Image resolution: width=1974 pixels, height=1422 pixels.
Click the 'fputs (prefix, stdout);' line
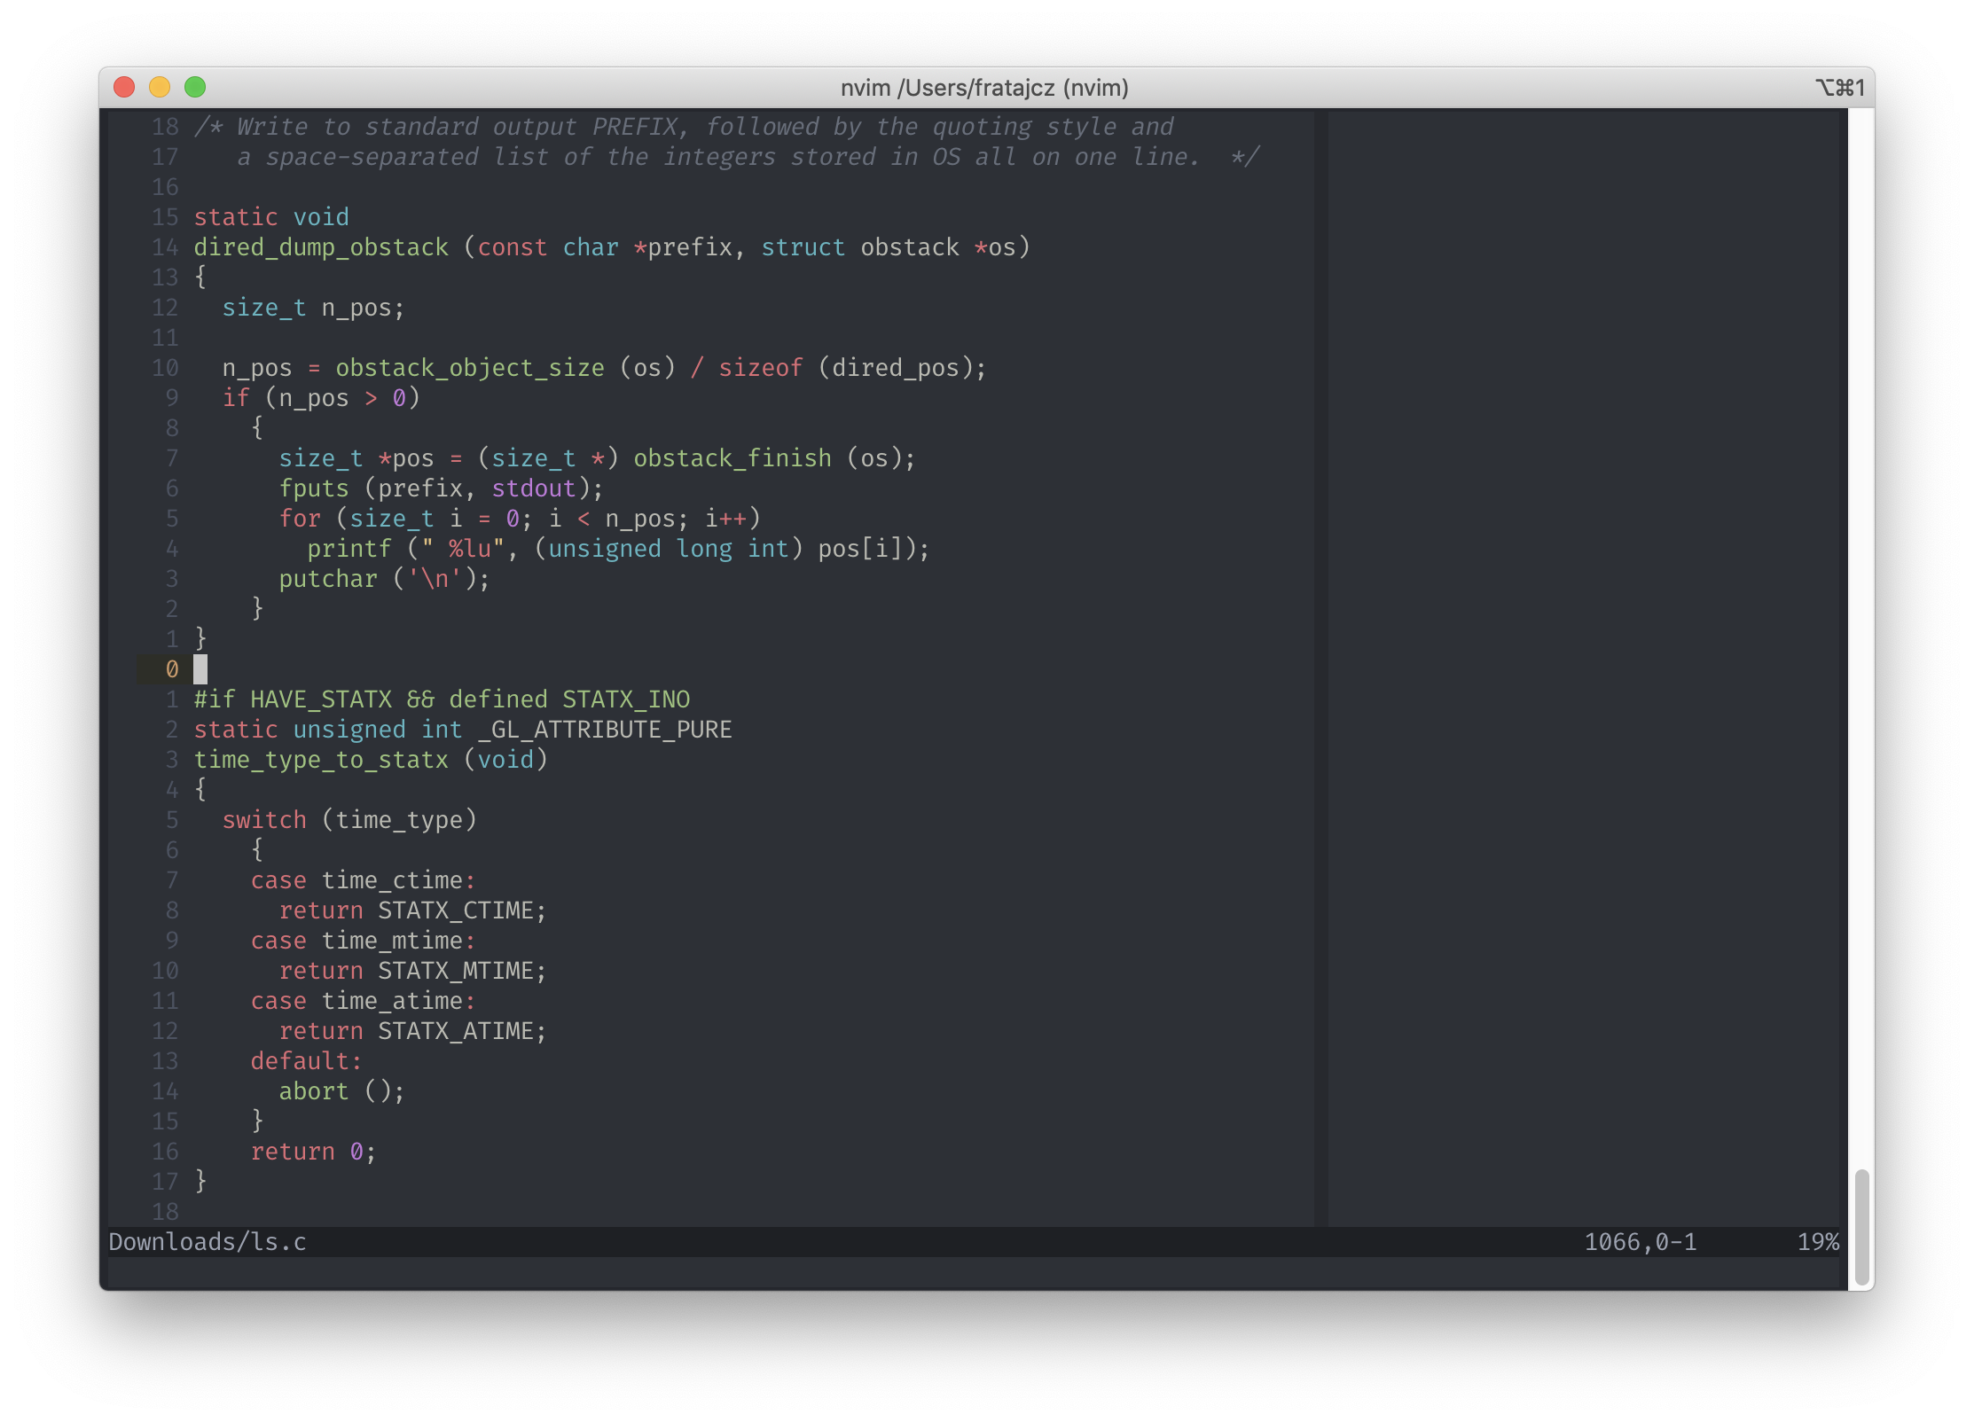pyautogui.click(x=441, y=488)
